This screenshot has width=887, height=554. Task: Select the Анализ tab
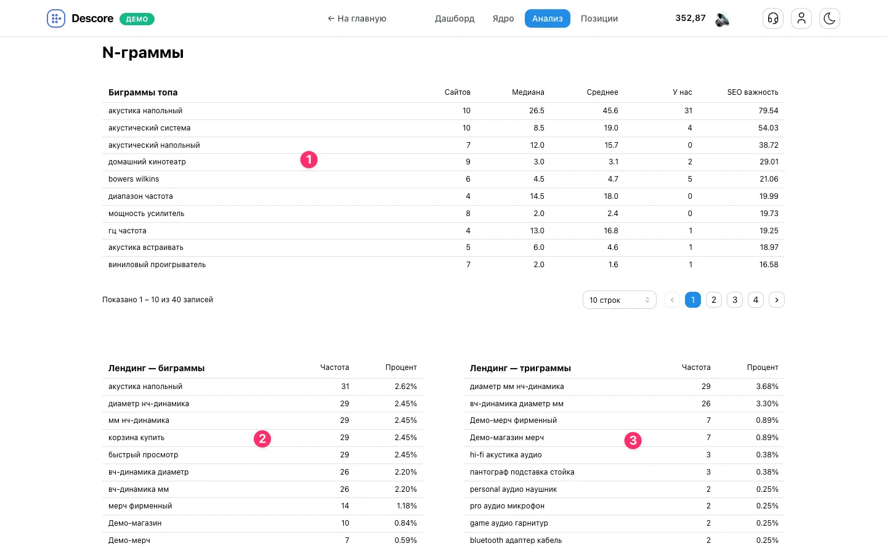point(548,18)
